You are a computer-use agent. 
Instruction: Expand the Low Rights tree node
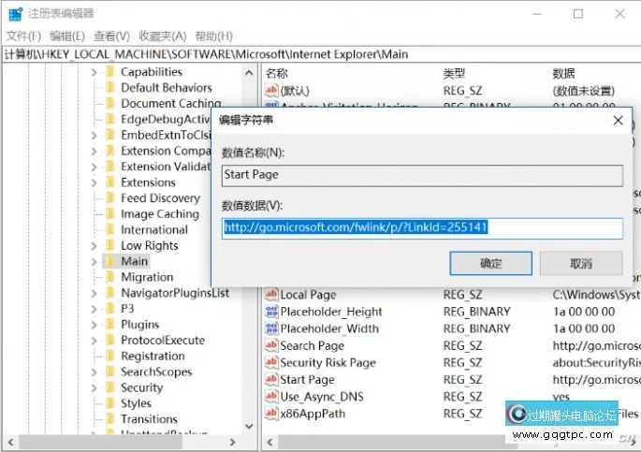tap(94, 246)
